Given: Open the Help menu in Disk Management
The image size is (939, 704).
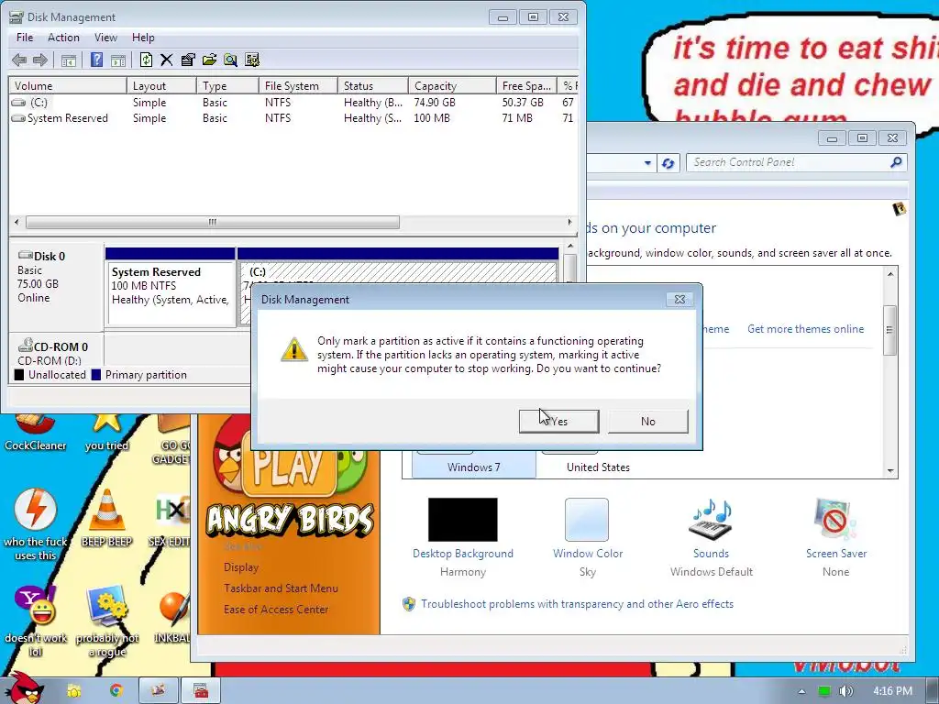Looking at the screenshot, I should pos(143,37).
